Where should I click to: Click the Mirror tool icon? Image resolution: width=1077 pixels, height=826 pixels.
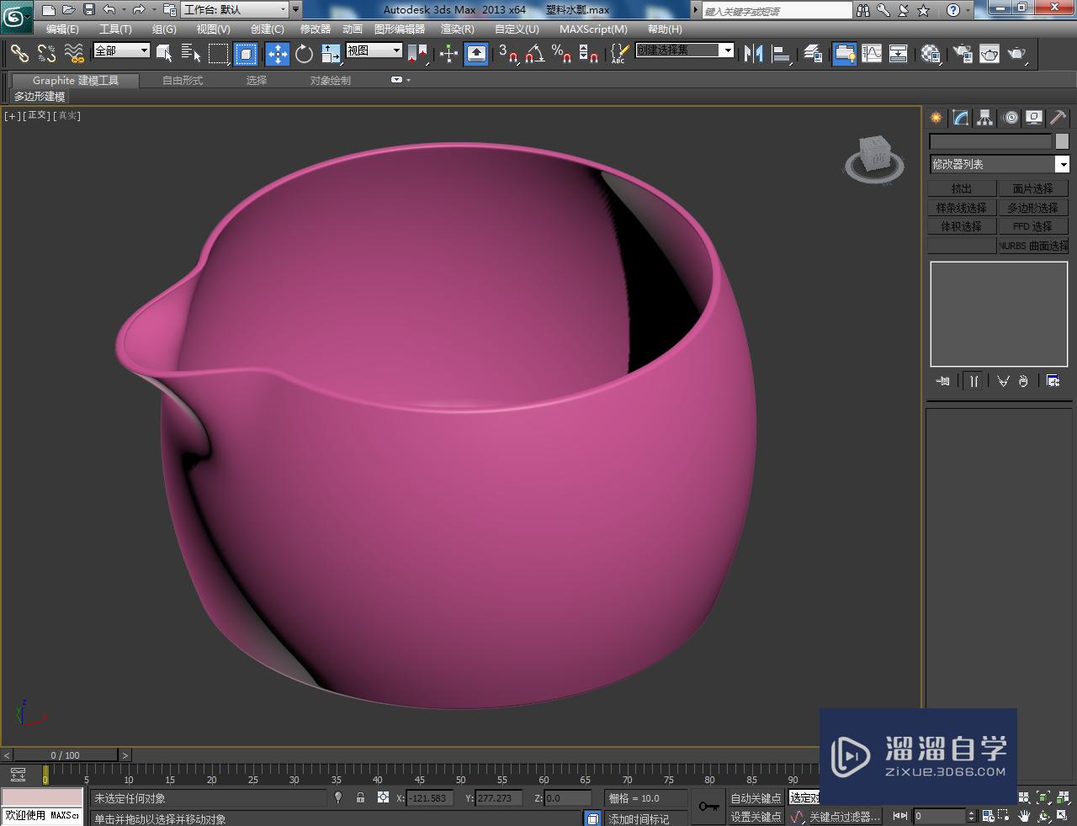pos(754,54)
